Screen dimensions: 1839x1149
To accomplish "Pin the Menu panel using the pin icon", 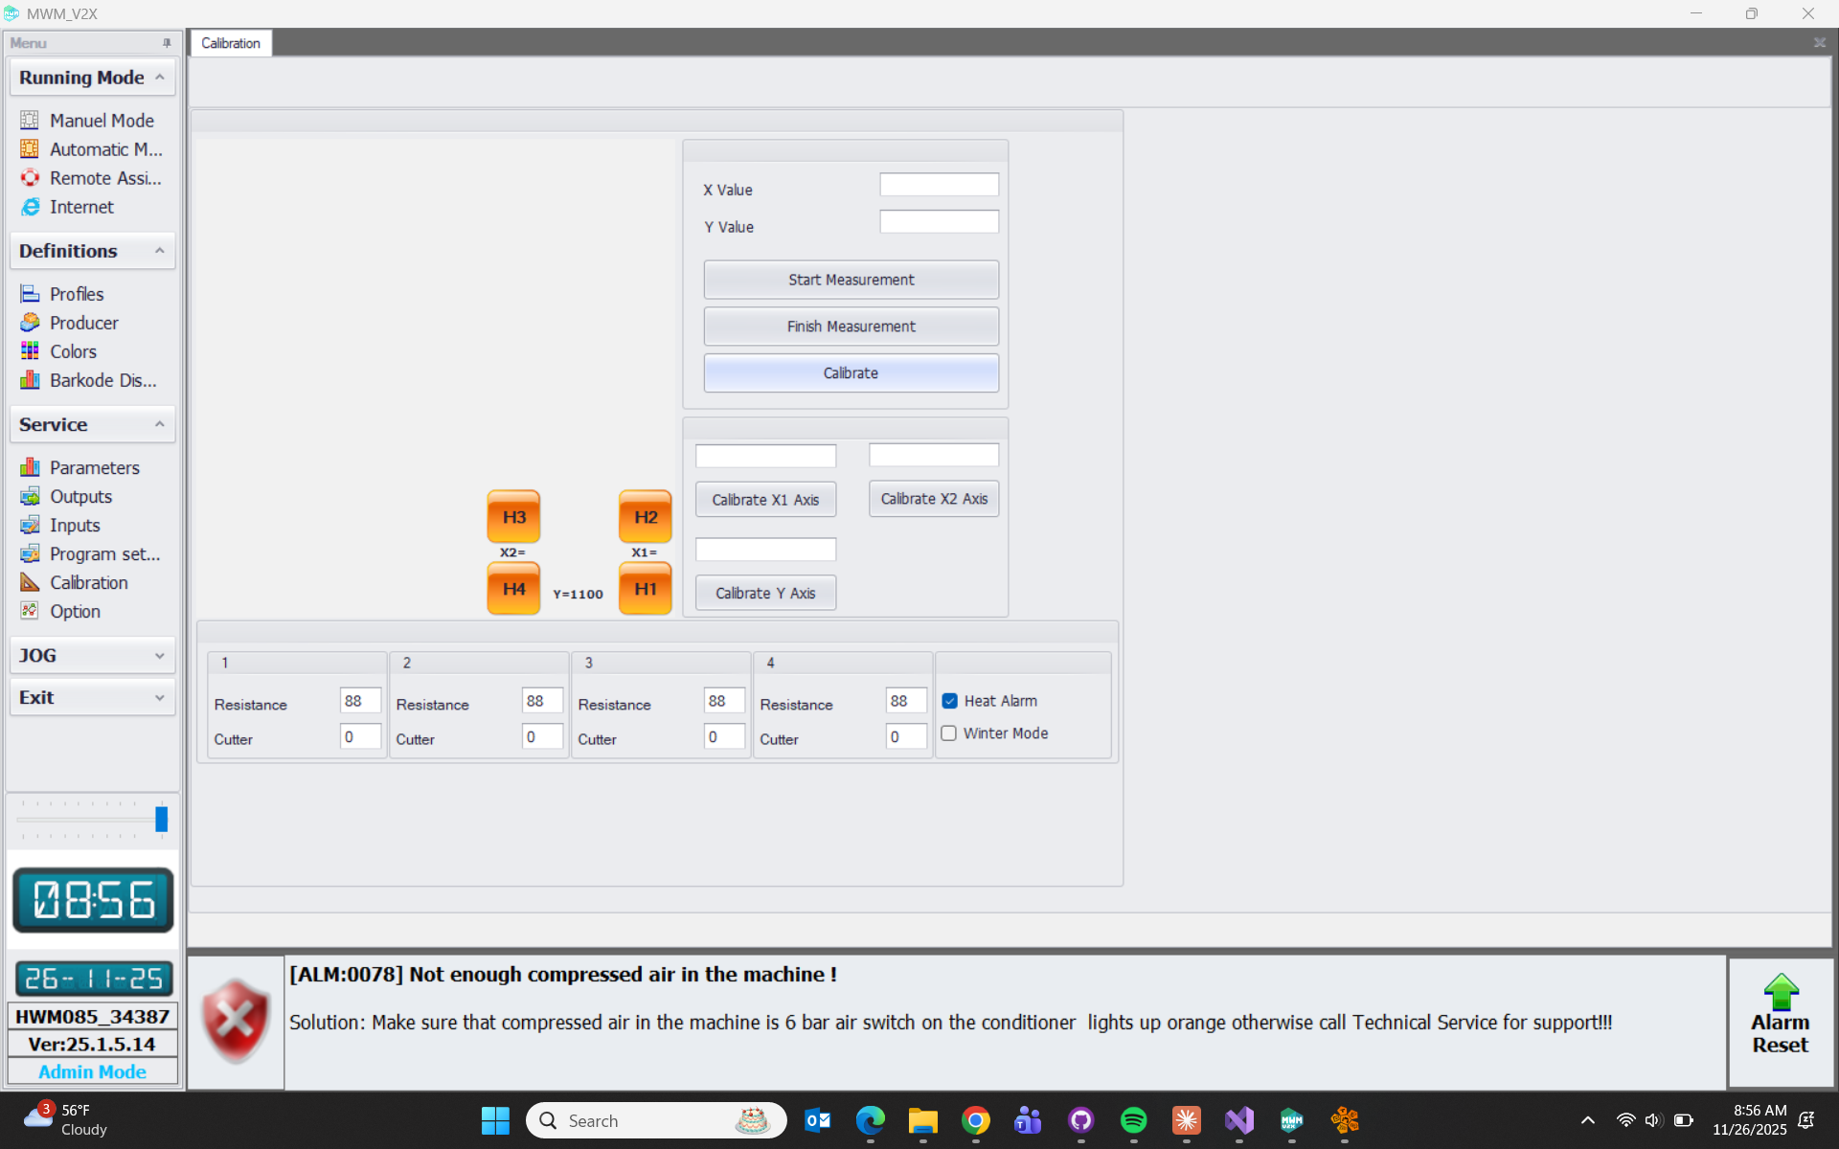I will (167, 43).
